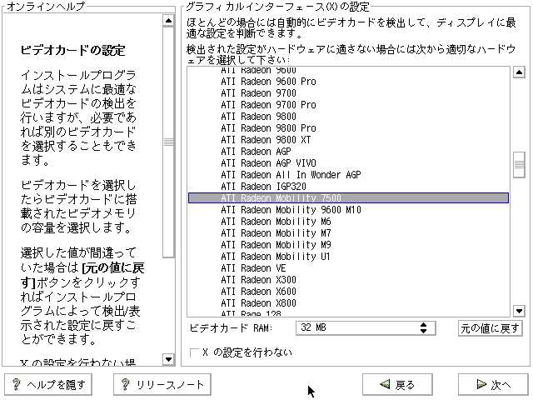Click the 元の値に戻す restore button

[x=491, y=328]
